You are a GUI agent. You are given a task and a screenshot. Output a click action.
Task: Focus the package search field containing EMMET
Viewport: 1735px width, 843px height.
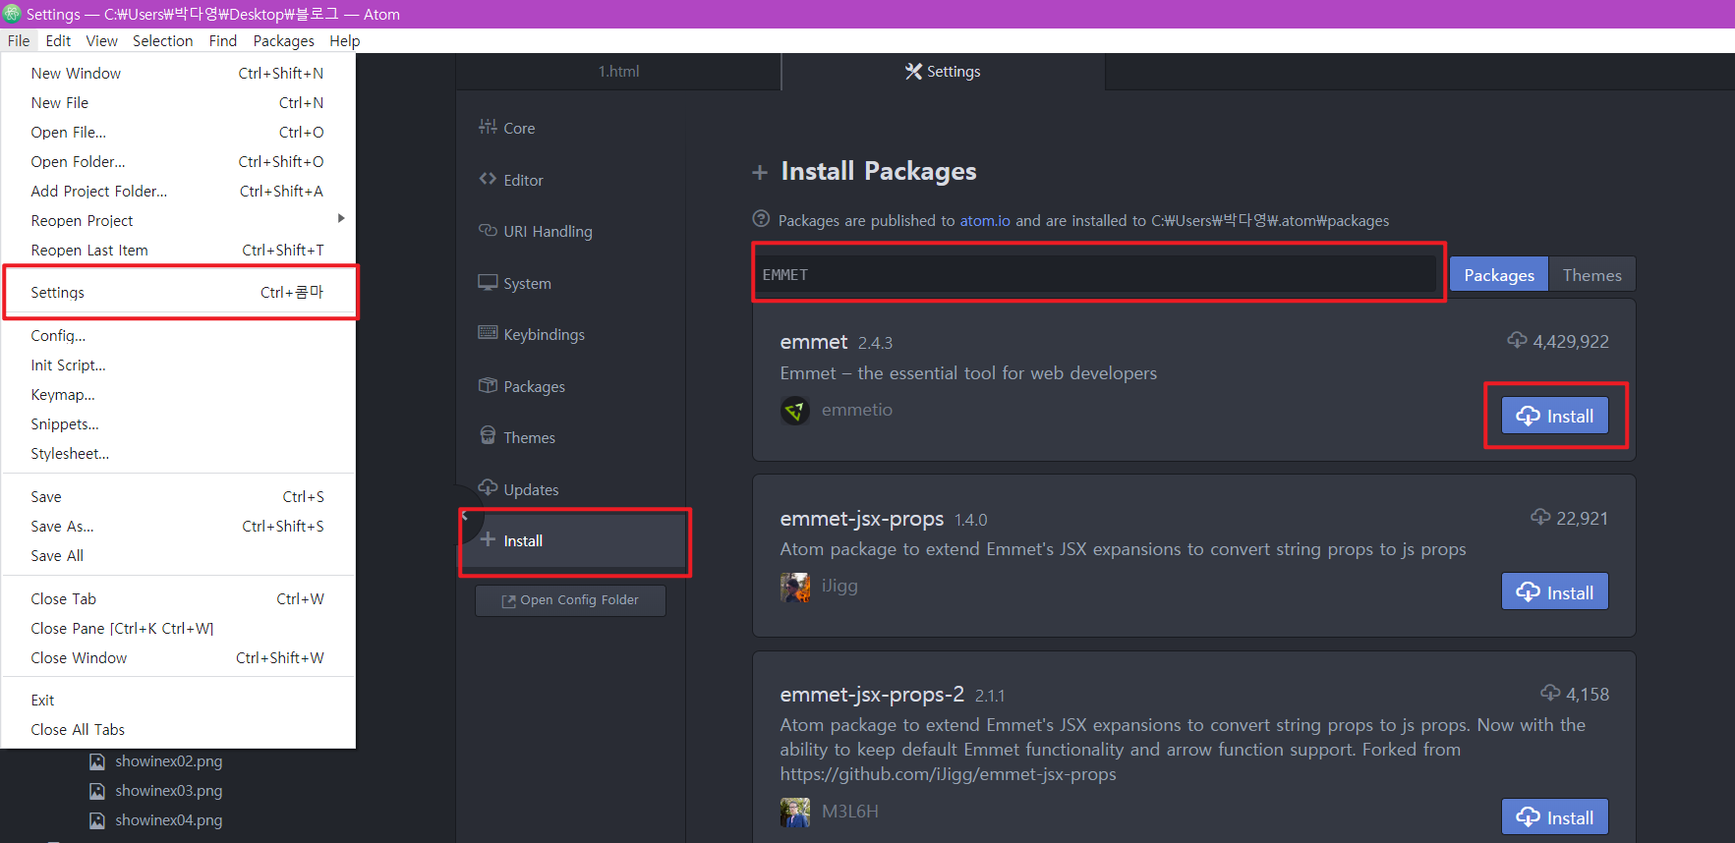click(1097, 274)
